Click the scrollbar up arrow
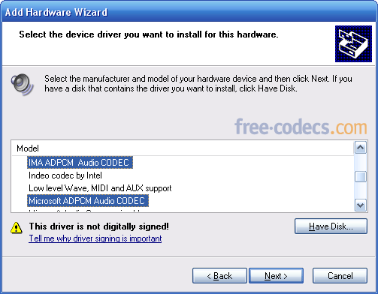This screenshot has height=294, width=378. [x=361, y=148]
